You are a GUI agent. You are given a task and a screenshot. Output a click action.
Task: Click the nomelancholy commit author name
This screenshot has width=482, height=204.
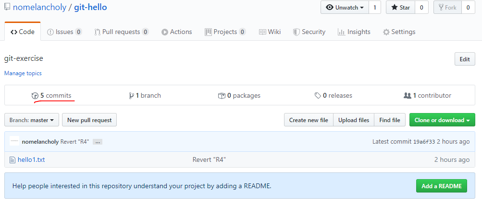click(x=40, y=142)
